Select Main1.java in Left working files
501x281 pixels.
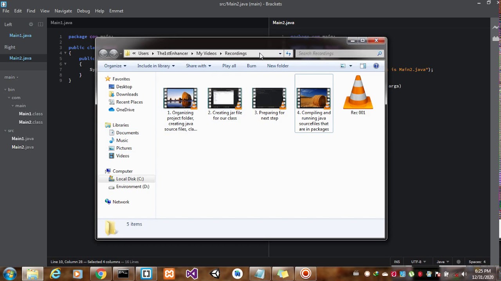[x=20, y=36]
